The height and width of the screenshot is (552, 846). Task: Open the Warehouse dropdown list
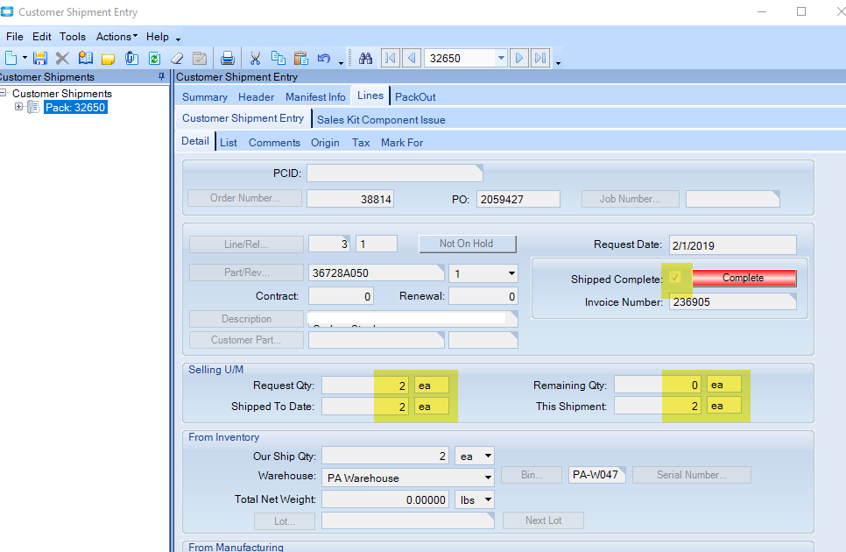[488, 478]
